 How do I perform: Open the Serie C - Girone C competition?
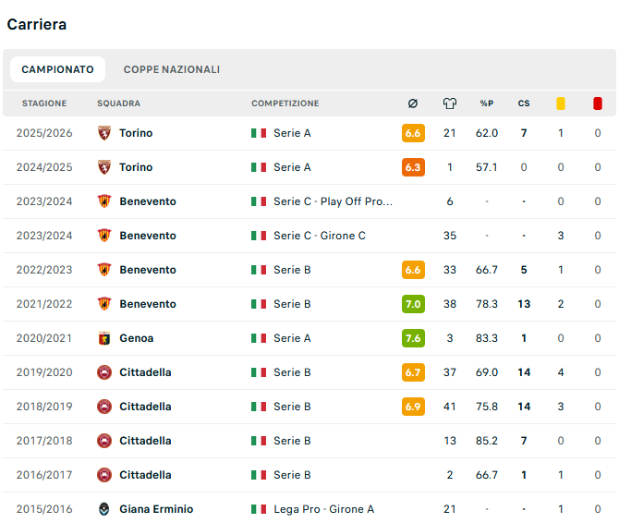(320, 236)
